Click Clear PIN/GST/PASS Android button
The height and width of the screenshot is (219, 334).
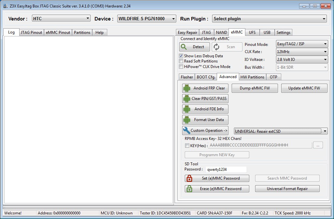(x=205, y=99)
